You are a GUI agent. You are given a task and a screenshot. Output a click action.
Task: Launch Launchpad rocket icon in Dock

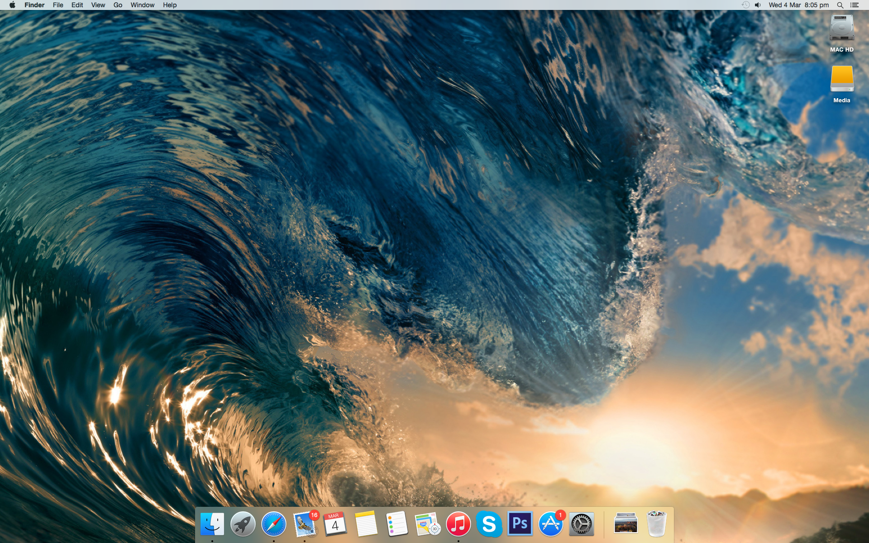243,524
